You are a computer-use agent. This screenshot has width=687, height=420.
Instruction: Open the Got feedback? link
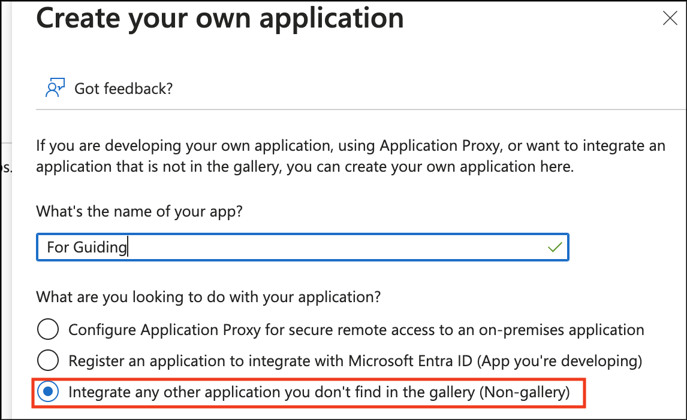[x=123, y=89]
